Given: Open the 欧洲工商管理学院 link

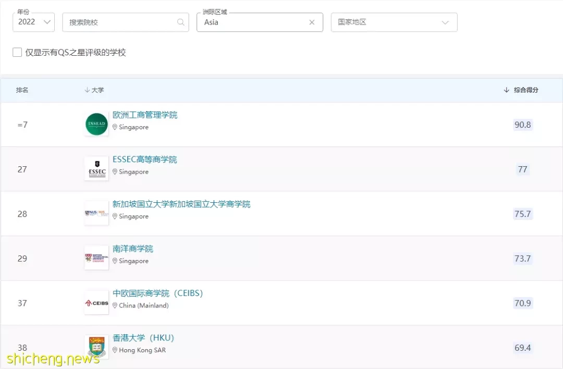Looking at the screenshot, I should [x=145, y=115].
